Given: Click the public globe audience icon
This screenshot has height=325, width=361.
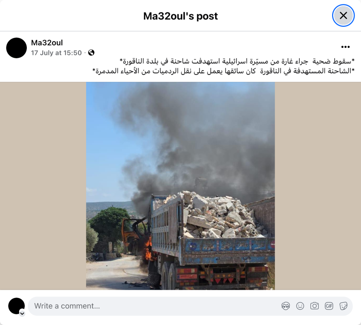Looking at the screenshot, I should 91,53.
